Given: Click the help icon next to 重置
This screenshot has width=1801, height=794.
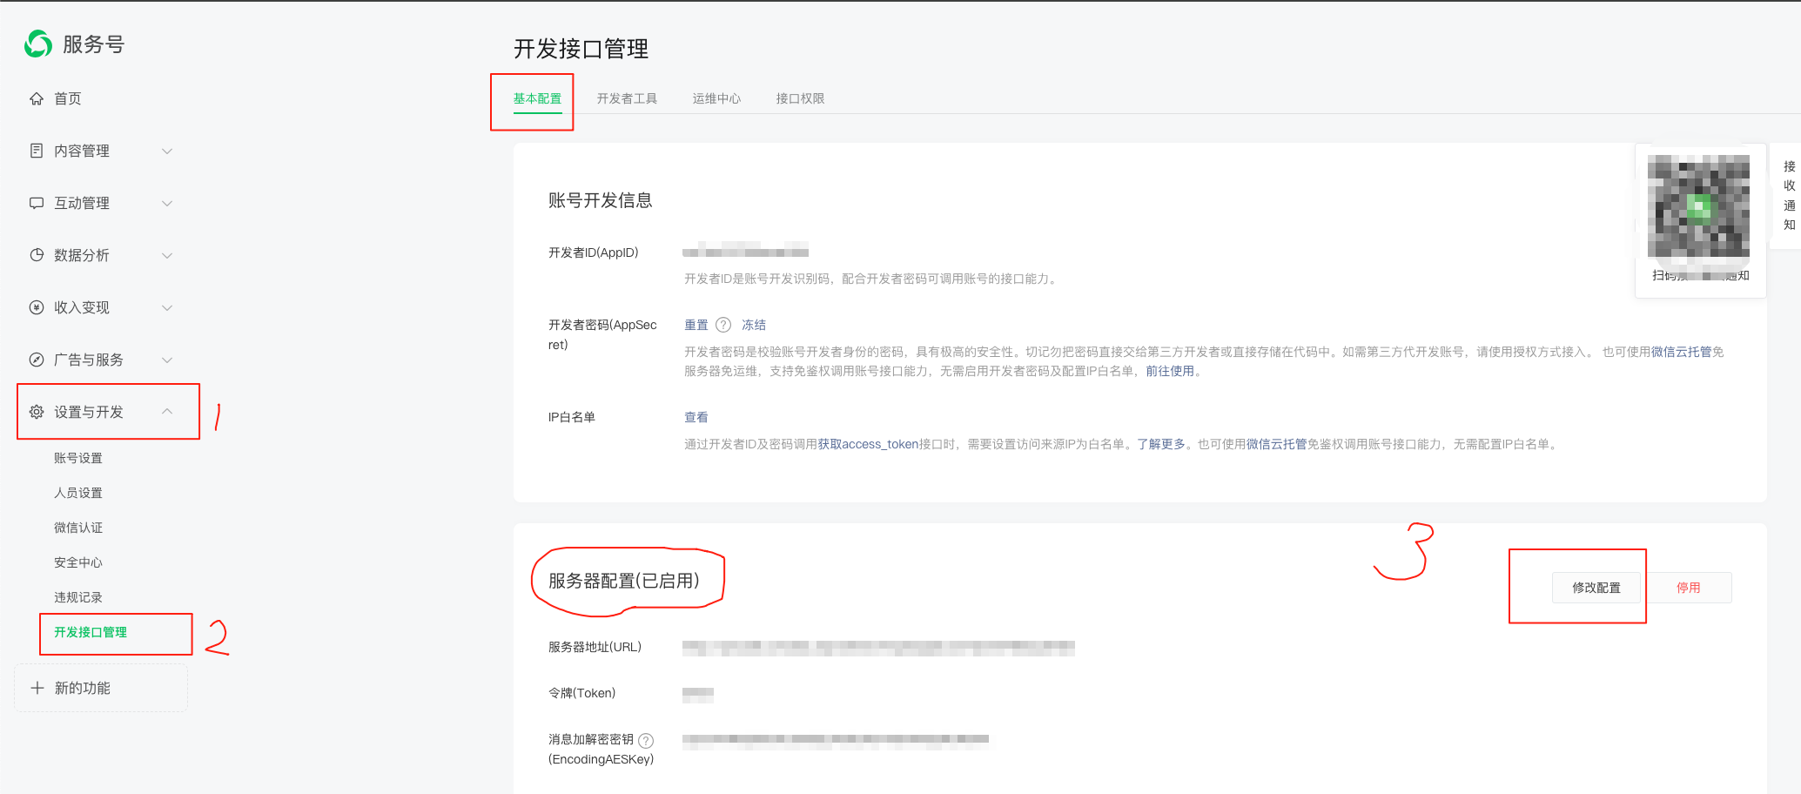Looking at the screenshot, I should pos(723,325).
